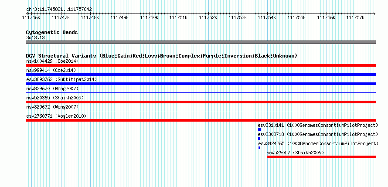This screenshot has width=388, height=187.
Task: Open variant label nsv1004429 (Coe2014)
Action: 52,61
